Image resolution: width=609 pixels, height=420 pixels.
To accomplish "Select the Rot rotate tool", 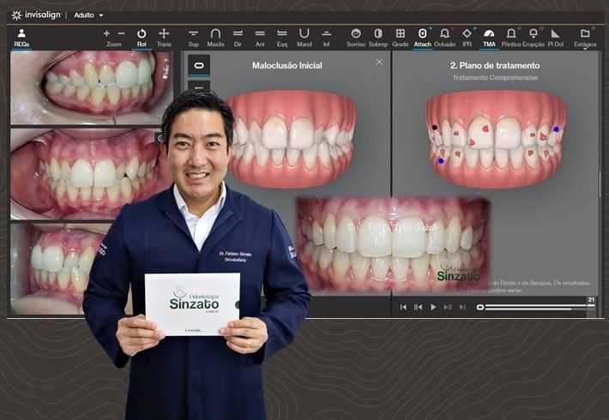I will pos(142,37).
